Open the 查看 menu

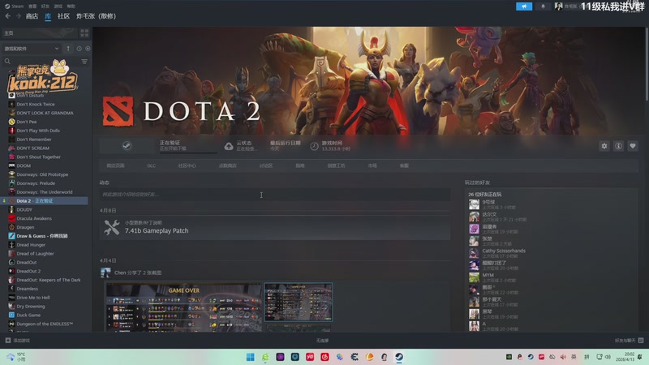coord(32,6)
